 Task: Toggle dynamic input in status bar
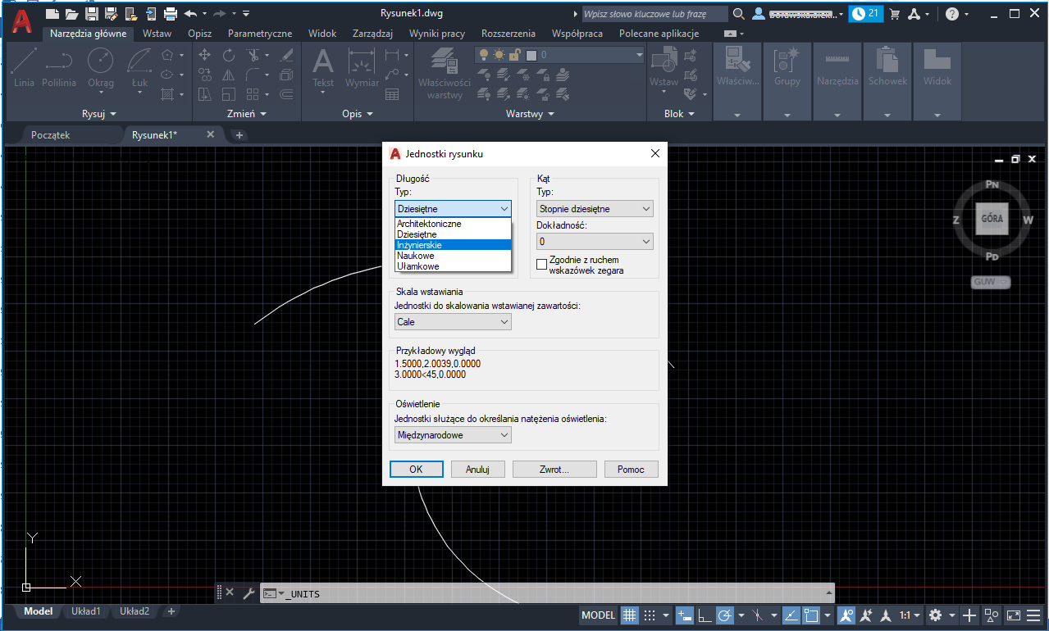point(685,615)
